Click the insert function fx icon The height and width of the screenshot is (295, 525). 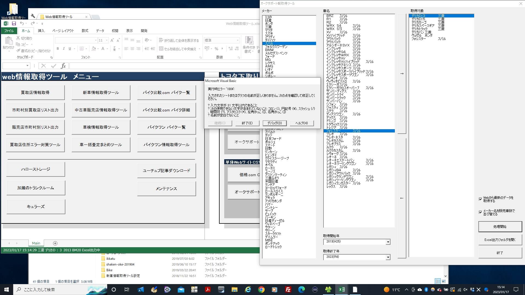click(63, 66)
